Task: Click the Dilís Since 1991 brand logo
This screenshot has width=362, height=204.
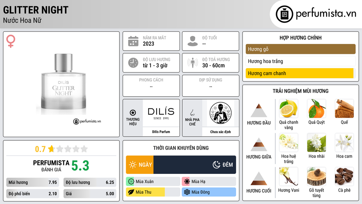Action: click(161, 113)
